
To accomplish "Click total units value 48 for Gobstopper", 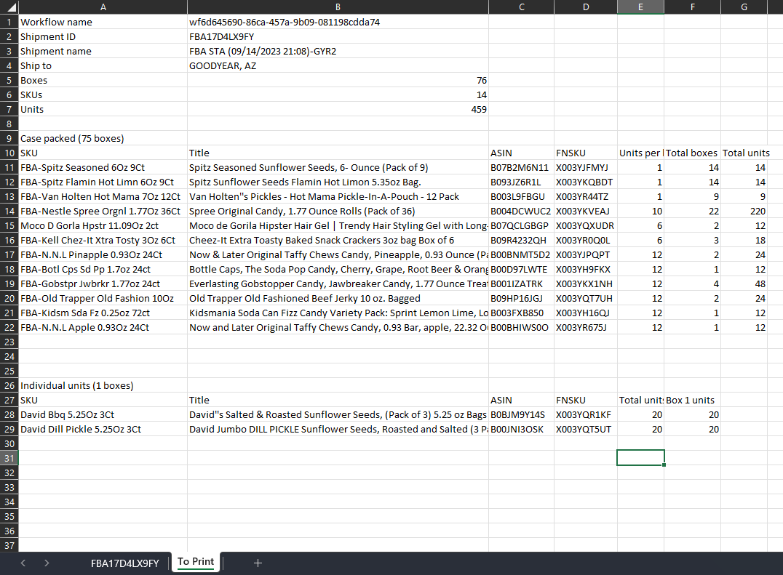I will click(744, 284).
